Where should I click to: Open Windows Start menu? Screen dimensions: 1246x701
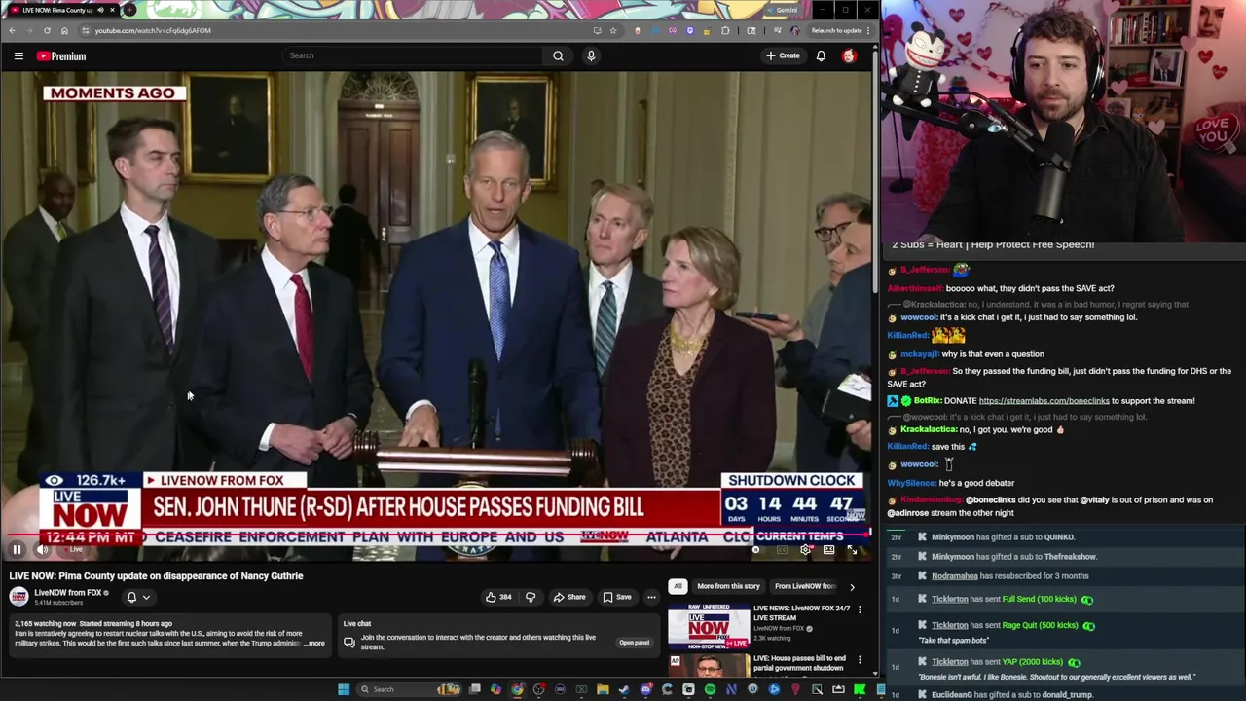point(343,689)
